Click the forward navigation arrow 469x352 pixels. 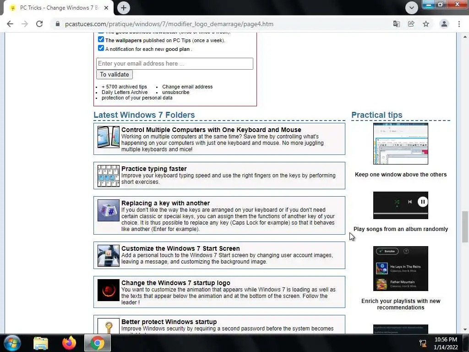pyautogui.click(x=25, y=24)
